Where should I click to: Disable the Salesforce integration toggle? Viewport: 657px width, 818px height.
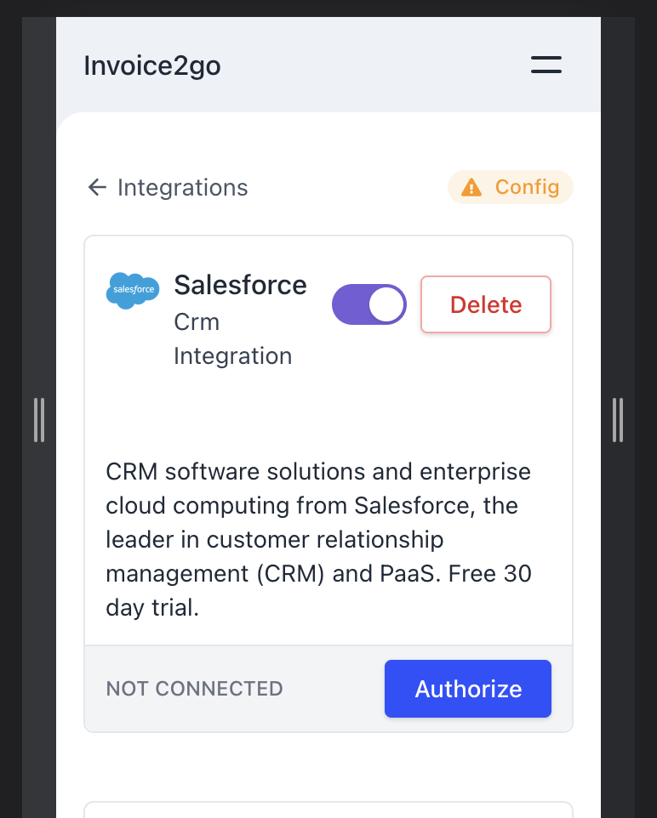(368, 304)
